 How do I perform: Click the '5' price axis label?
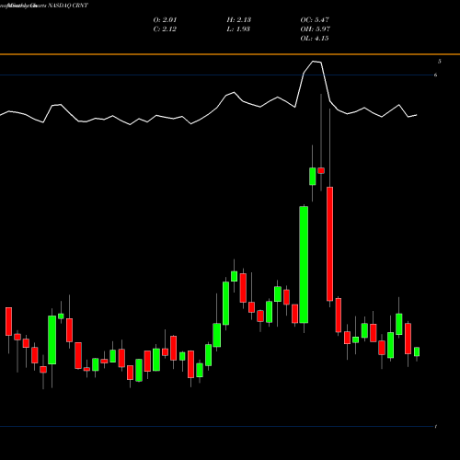tap(440, 62)
